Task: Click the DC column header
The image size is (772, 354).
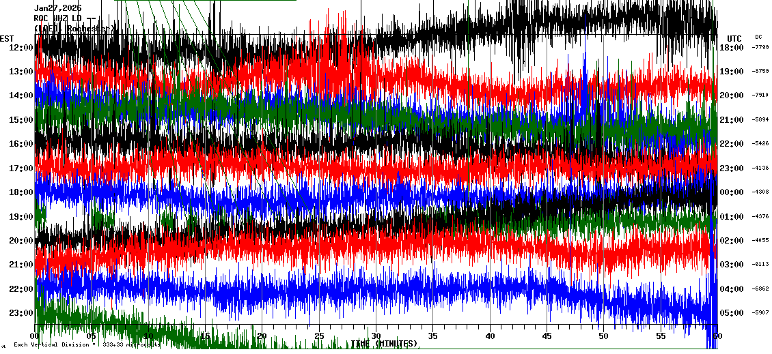Action: click(758, 37)
